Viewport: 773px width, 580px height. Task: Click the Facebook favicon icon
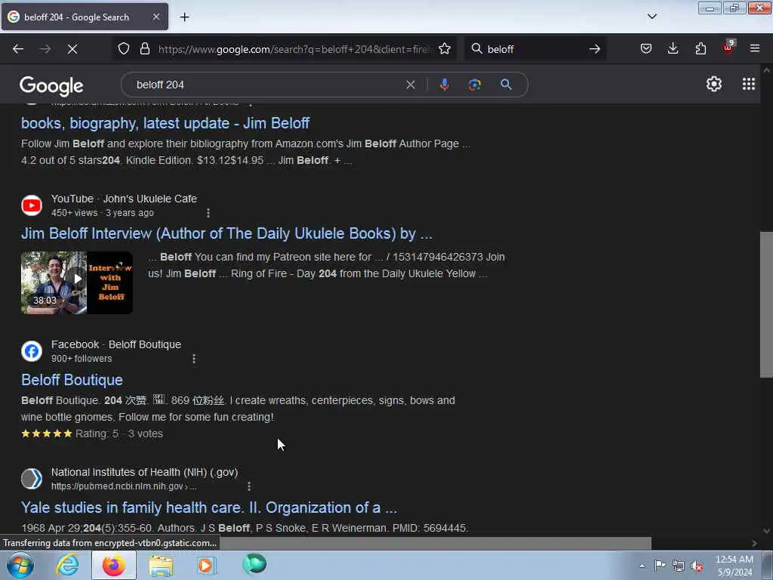(x=32, y=351)
